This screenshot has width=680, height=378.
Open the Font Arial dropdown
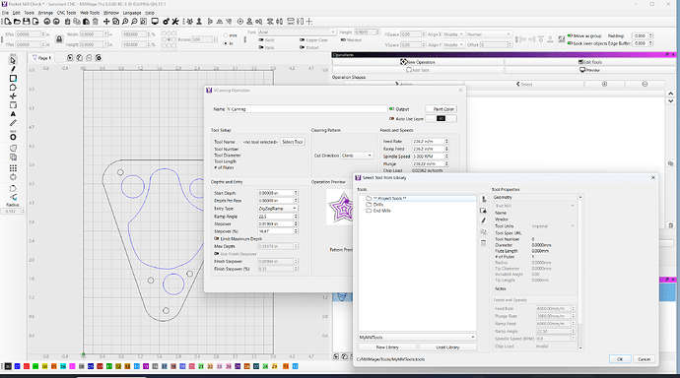click(x=297, y=32)
